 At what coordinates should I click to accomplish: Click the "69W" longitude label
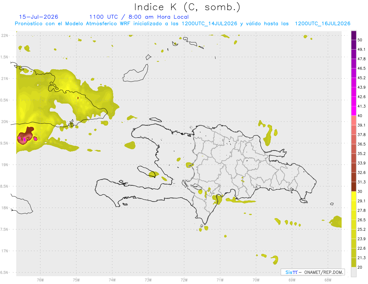(x=292, y=279)
